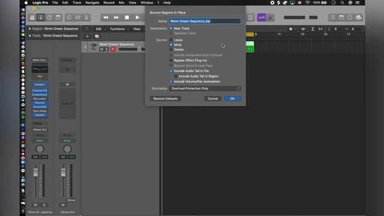Select Delete source radio button
Image resolution: width=384 pixels, height=216 pixels.
coord(171,49)
